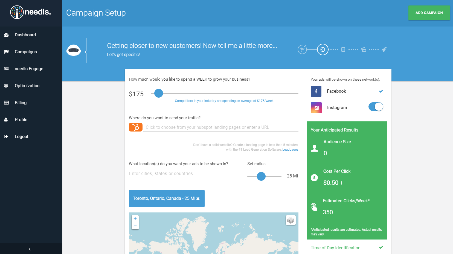Toggle the Instagram network switch
453x254 pixels.
click(x=376, y=107)
